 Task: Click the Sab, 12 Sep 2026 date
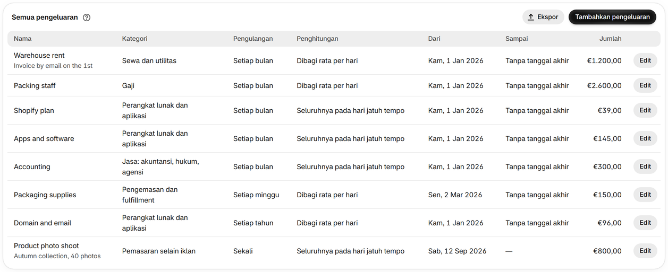458,251
